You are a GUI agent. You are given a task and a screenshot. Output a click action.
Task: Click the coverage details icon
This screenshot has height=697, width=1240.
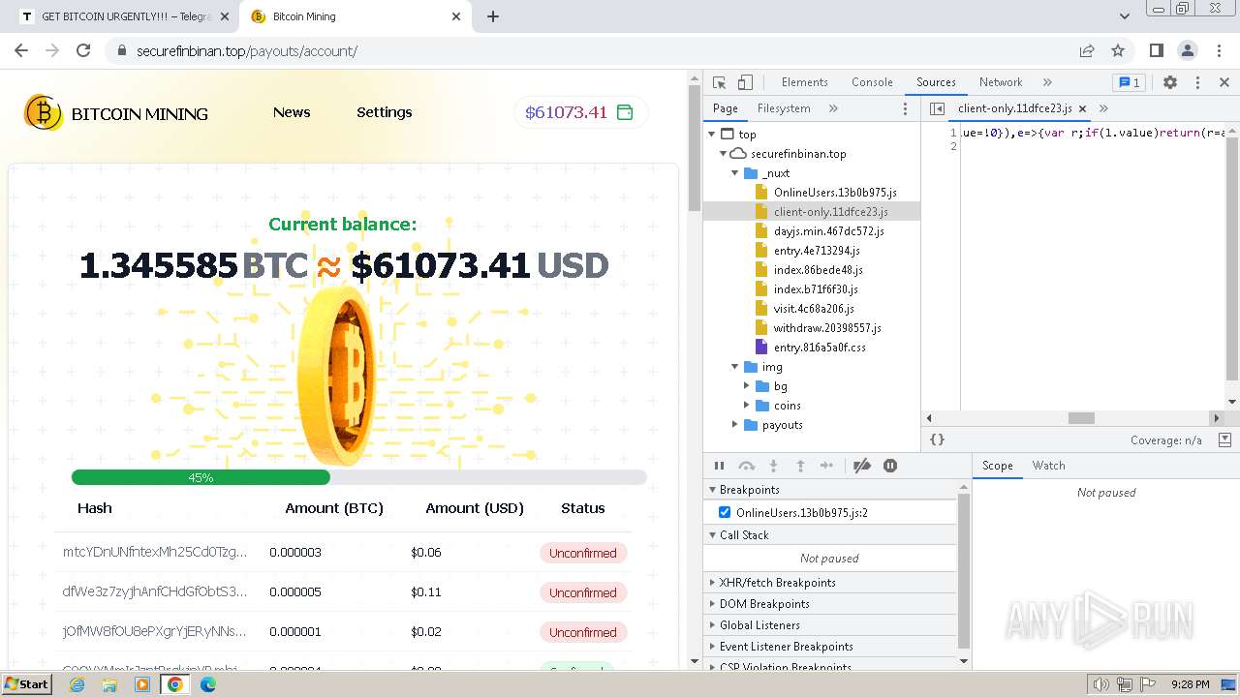[x=1224, y=439]
